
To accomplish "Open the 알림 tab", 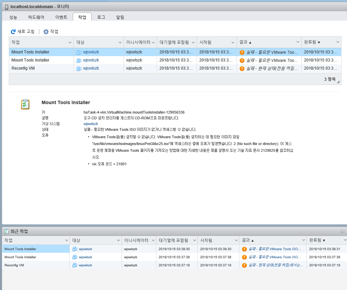I will click(x=120, y=17).
